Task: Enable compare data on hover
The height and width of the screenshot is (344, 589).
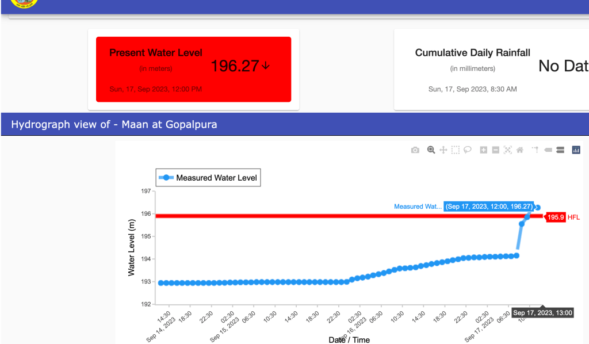Action: (x=559, y=150)
